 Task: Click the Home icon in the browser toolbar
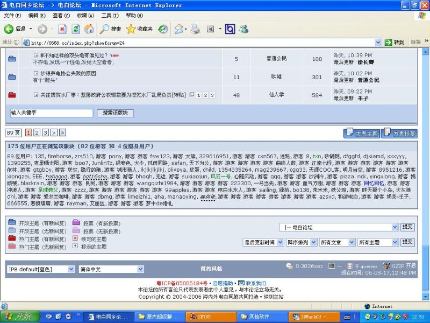[89, 30]
